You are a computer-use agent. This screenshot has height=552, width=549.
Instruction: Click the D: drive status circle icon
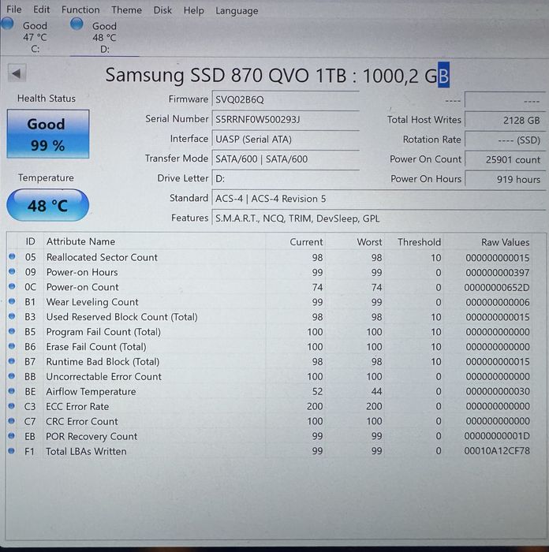point(77,24)
